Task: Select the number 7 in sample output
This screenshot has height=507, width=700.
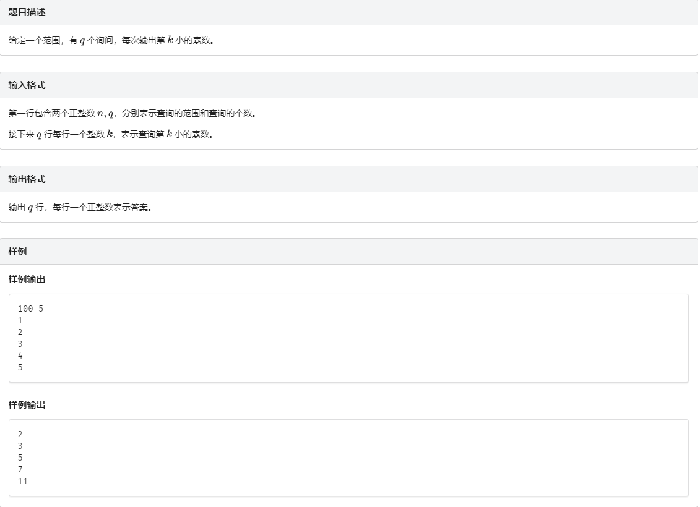Action: (19, 469)
